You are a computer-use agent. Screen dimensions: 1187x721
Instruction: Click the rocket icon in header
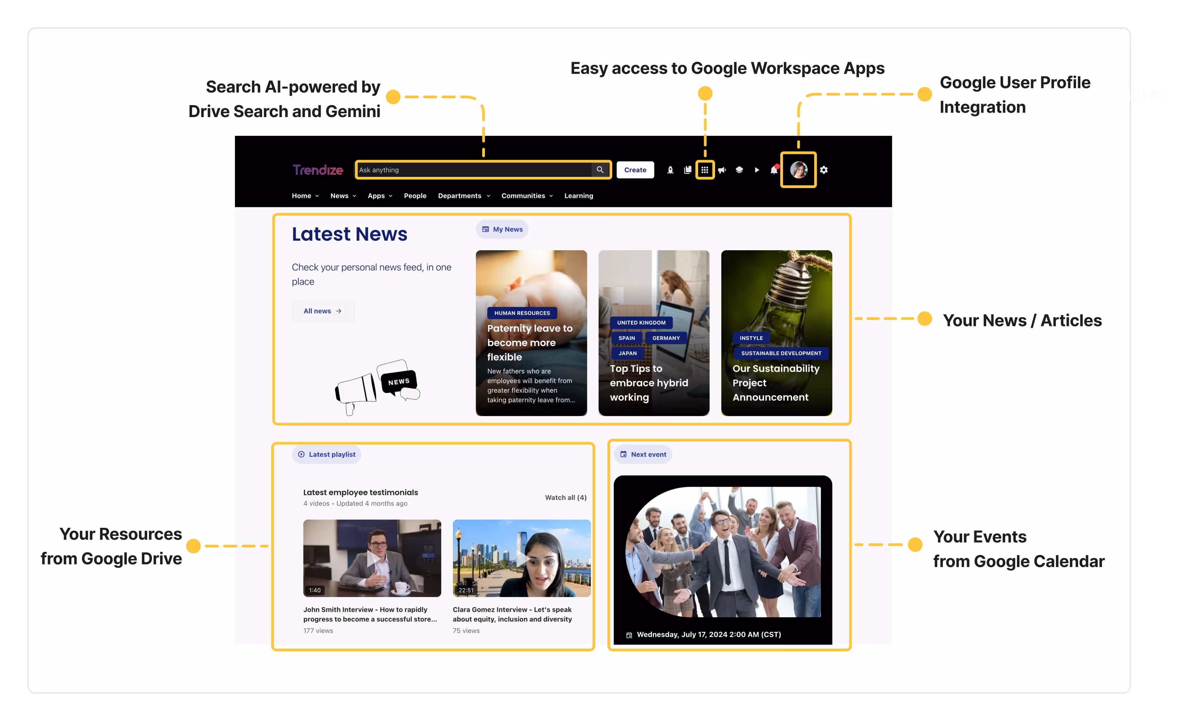[670, 170]
